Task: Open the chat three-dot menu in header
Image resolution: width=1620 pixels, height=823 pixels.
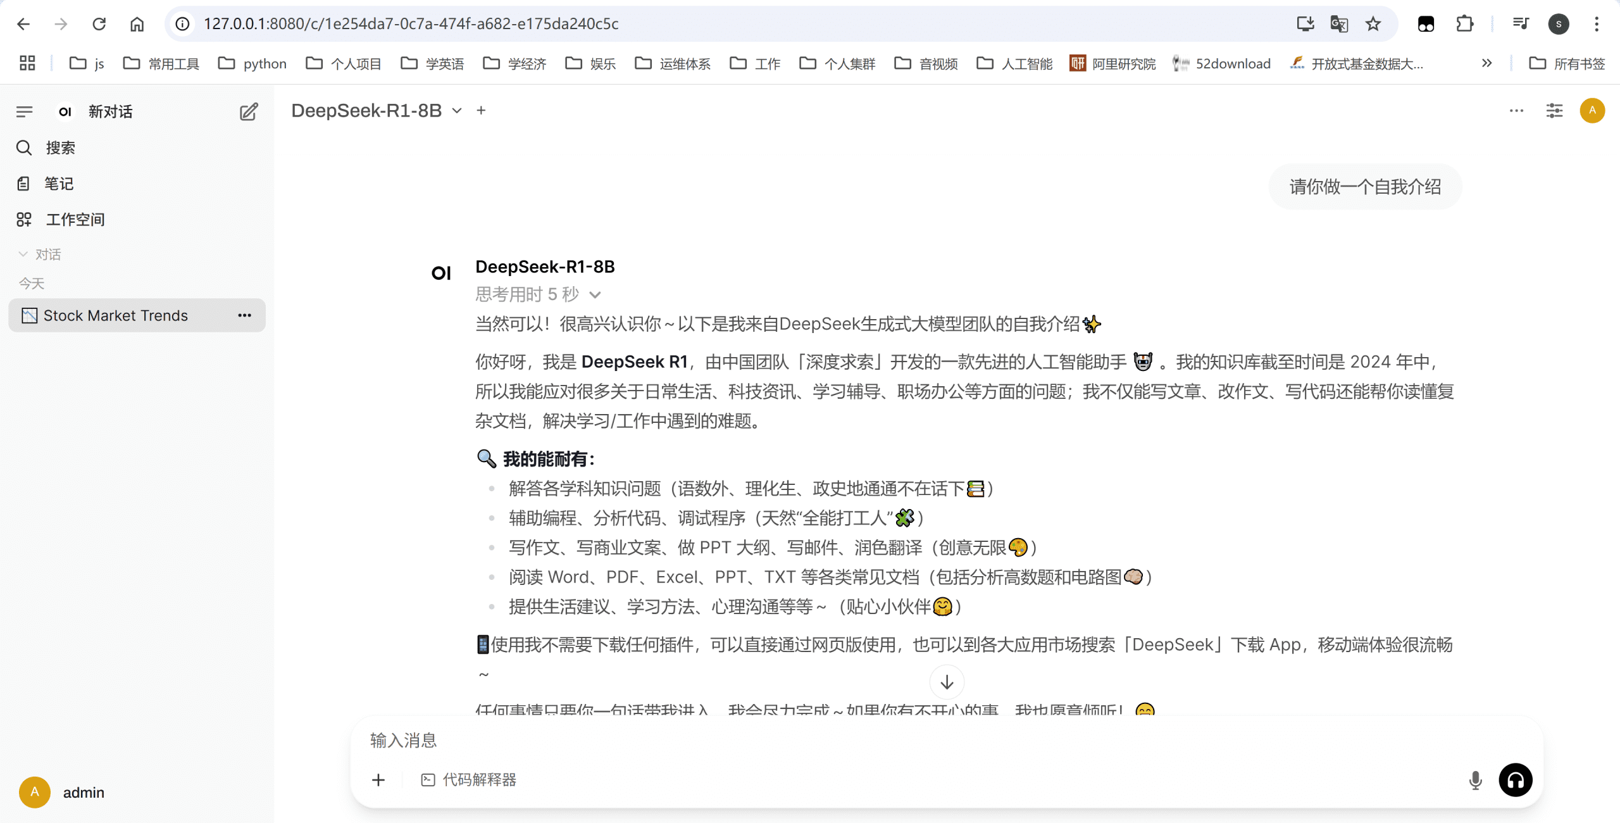Action: click(x=1516, y=111)
